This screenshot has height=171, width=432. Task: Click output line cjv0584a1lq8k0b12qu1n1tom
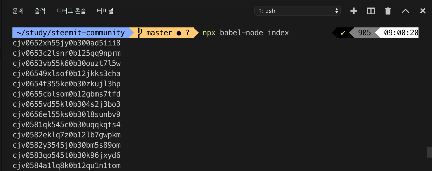(x=67, y=166)
